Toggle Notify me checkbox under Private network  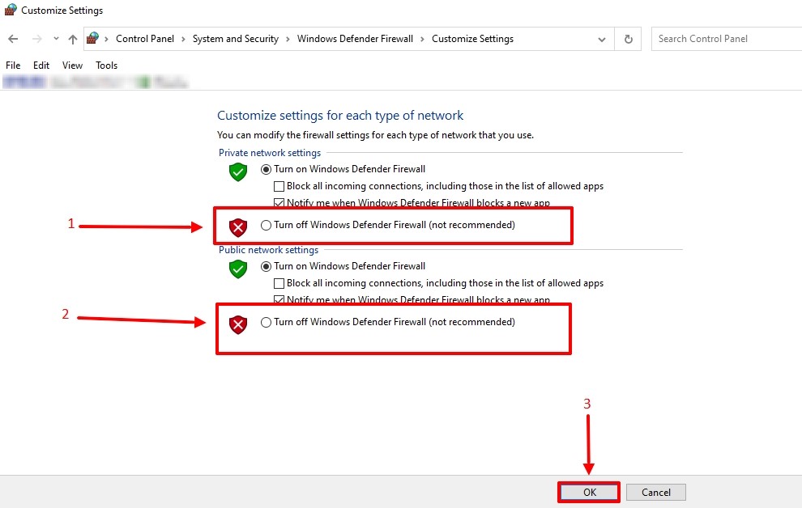coord(279,203)
